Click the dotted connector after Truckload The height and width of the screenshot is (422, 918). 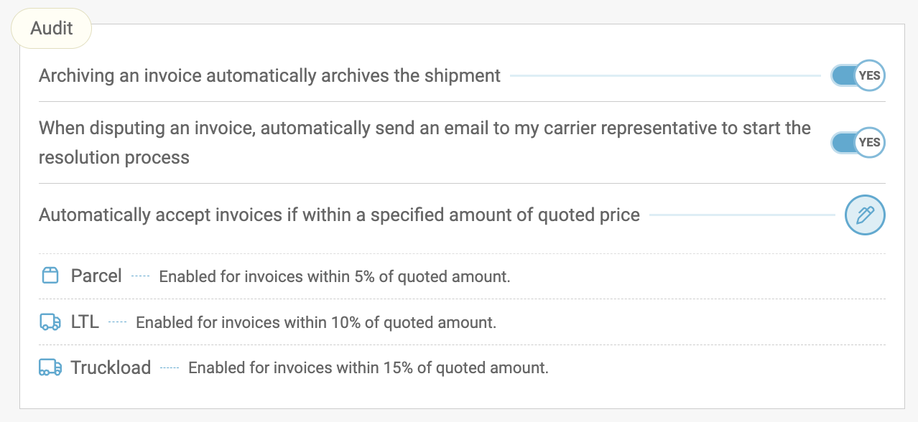point(170,369)
